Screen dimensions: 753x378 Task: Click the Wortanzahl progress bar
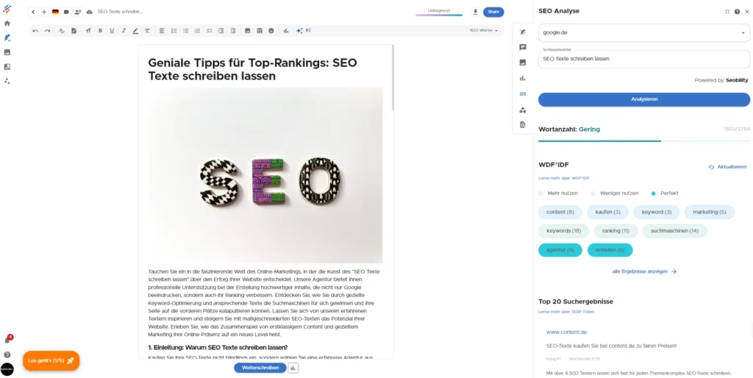[644, 141]
